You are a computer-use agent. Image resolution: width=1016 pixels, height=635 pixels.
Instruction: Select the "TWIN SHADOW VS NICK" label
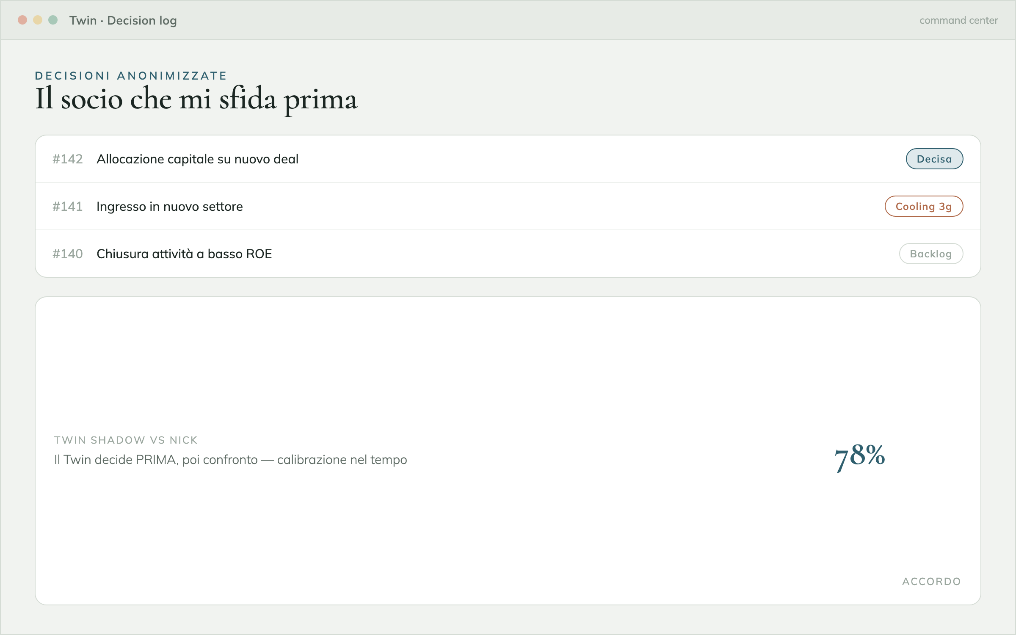point(126,440)
